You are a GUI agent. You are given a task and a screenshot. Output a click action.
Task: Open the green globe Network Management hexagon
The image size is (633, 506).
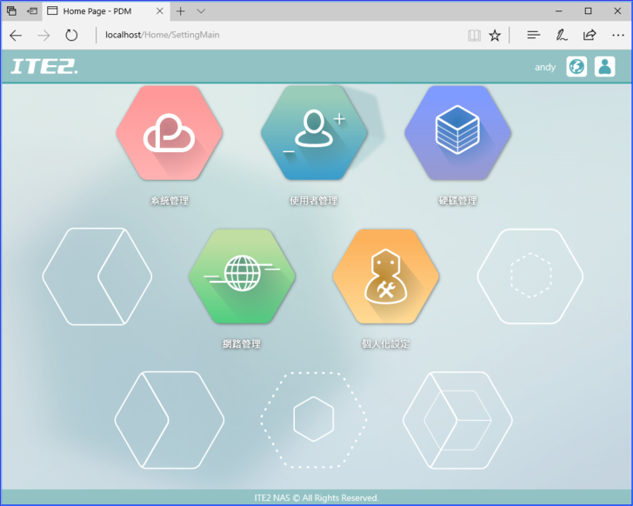242,276
